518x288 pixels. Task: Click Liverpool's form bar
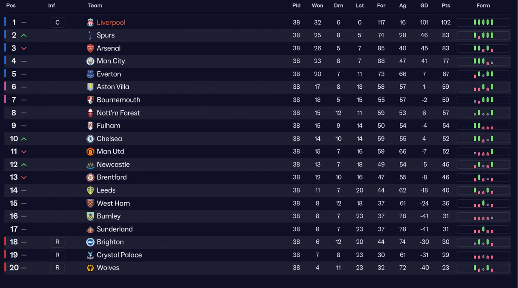(x=483, y=23)
